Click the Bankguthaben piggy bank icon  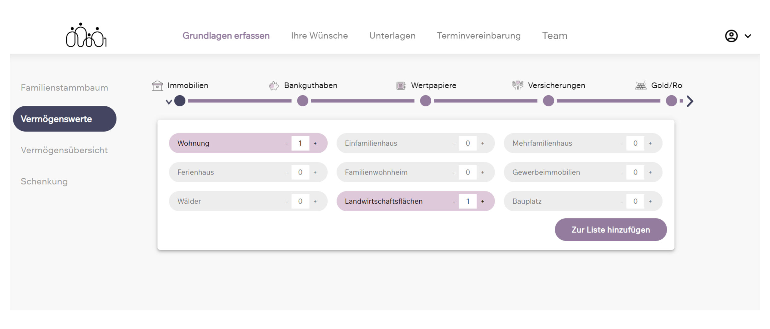pos(274,86)
